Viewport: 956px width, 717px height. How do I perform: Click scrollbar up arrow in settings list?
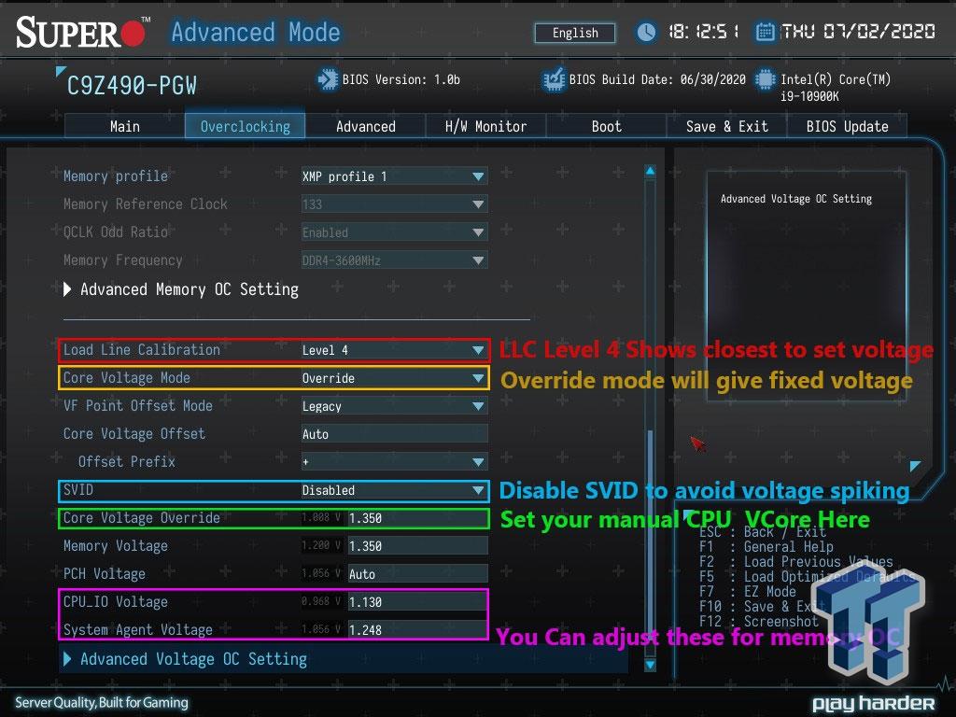point(651,172)
